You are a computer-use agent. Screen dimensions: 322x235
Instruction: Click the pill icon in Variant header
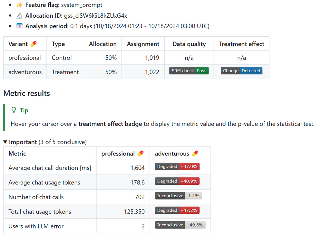pos(34,44)
